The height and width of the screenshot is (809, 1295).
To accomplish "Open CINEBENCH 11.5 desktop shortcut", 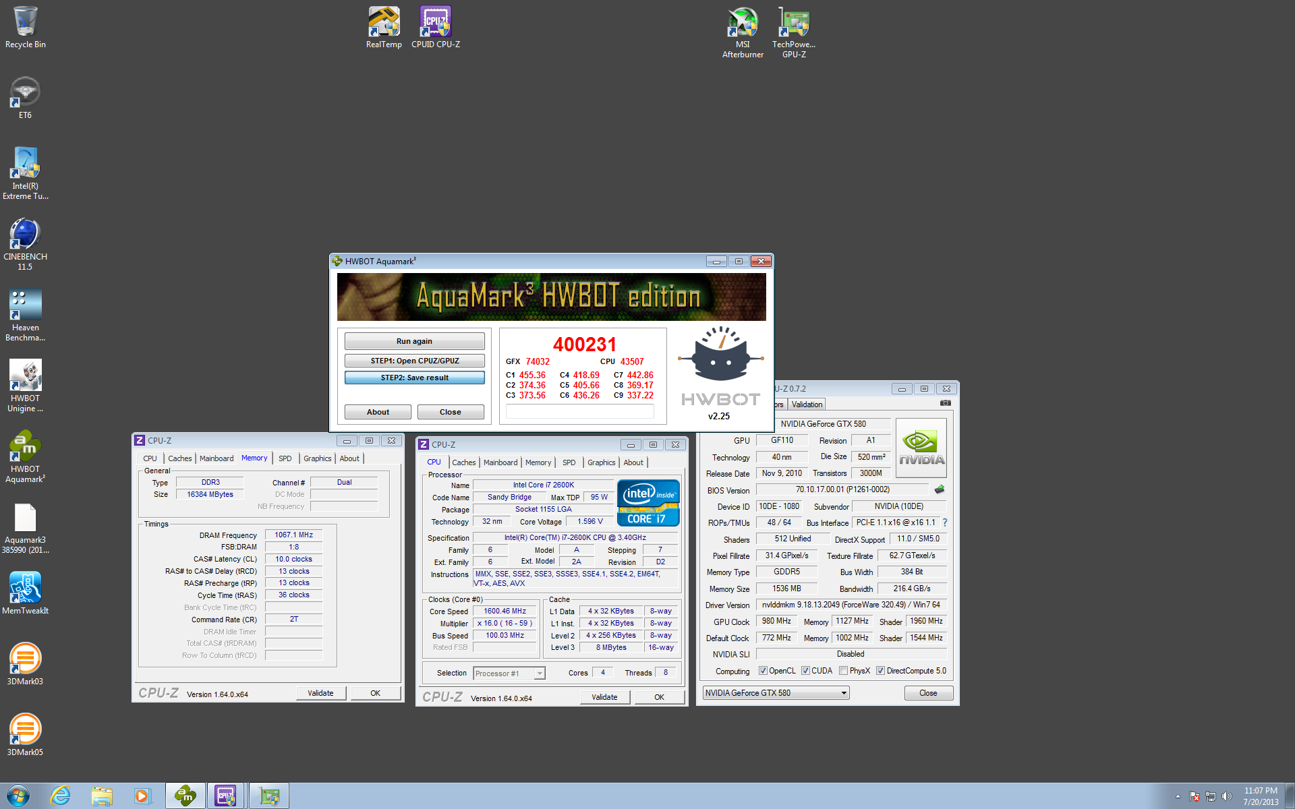I will [x=26, y=245].
